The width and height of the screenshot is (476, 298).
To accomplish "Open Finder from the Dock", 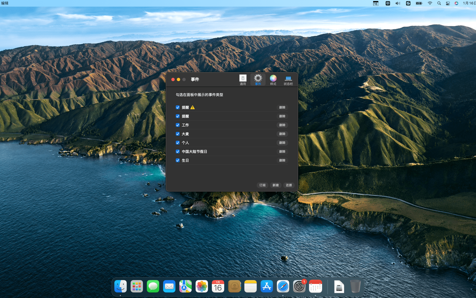I will (x=120, y=286).
